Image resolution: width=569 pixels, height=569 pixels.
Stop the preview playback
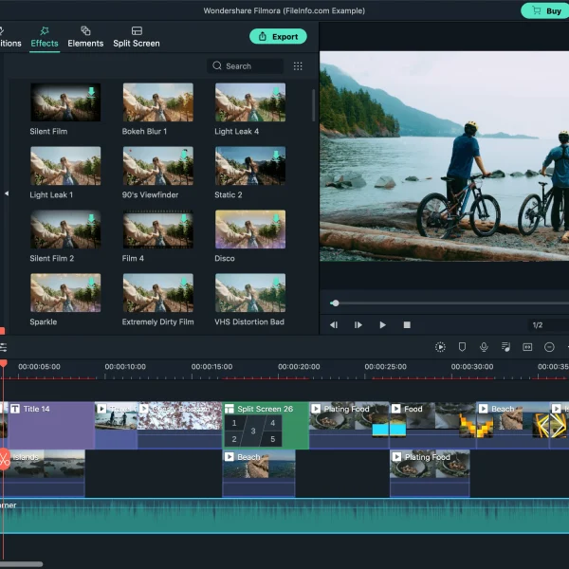click(407, 324)
